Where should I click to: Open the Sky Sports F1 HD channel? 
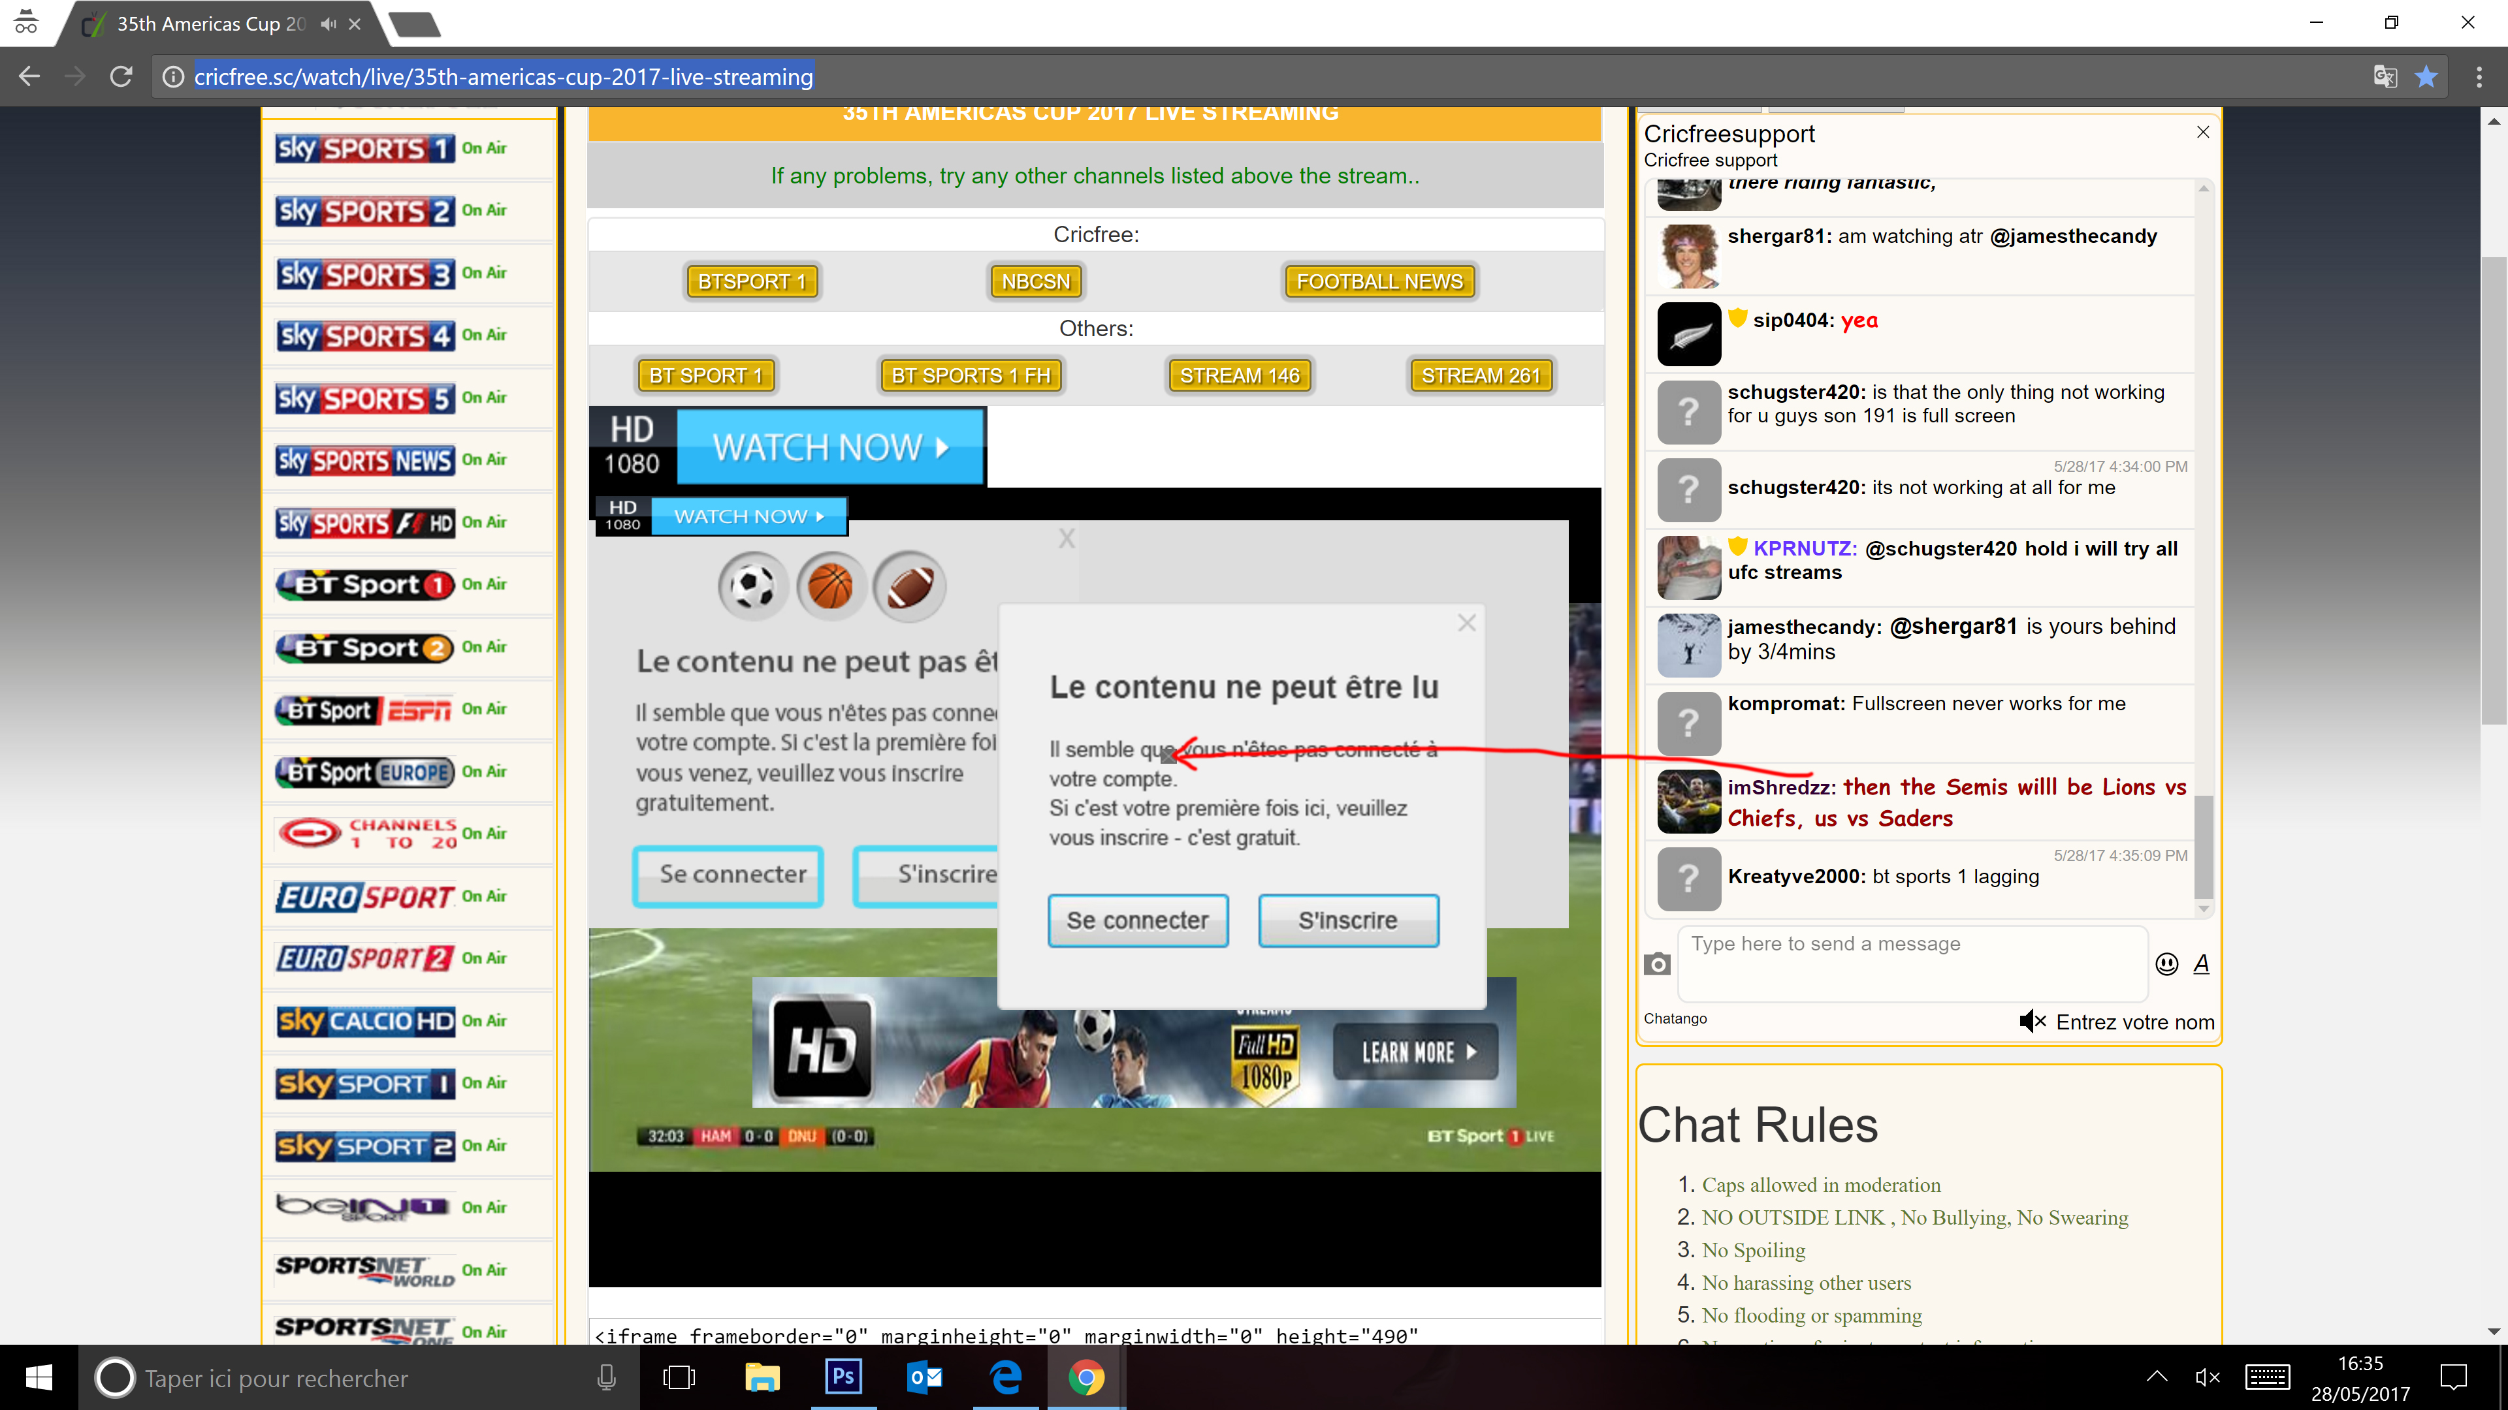[365, 522]
